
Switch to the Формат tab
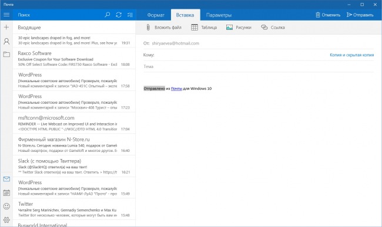coord(156,15)
